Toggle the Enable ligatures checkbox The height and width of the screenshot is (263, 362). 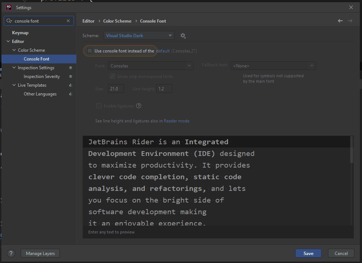[x=99, y=106]
